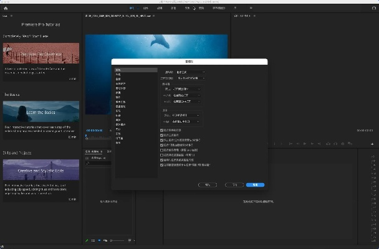The image size is (379, 249).
Task: Toggle the second checkbox for showing tooltips
Action: (162, 134)
